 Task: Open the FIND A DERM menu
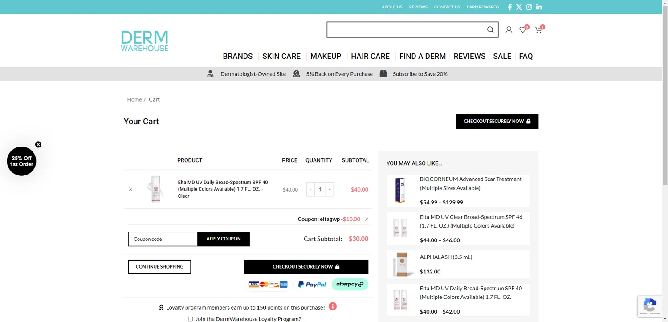click(x=423, y=56)
